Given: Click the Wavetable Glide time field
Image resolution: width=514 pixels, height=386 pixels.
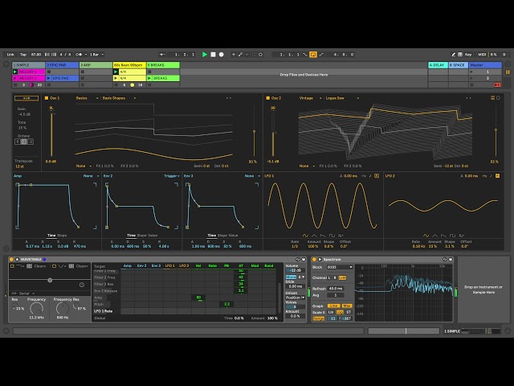Looking at the screenshot, I should pos(295,286).
